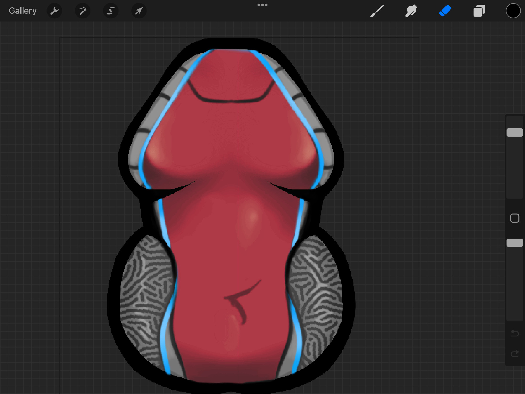The height and width of the screenshot is (394, 525).
Task: Select the Smudge tool
Action: [411, 11]
